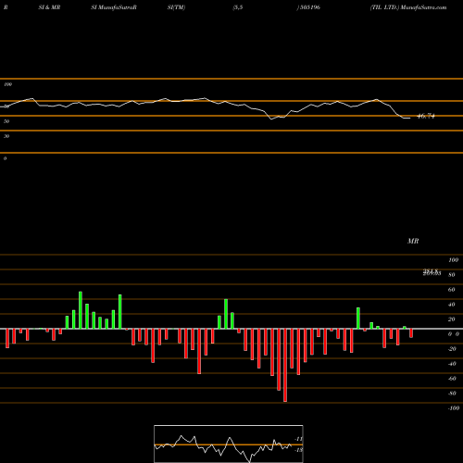463x463 pixels.
Task: Click the MR panel title label
Action: 413,241
